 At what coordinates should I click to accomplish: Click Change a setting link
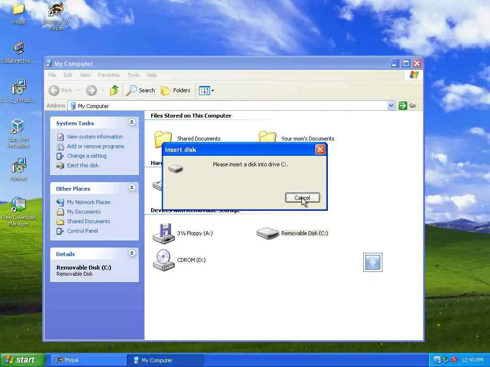tap(87, 156)
